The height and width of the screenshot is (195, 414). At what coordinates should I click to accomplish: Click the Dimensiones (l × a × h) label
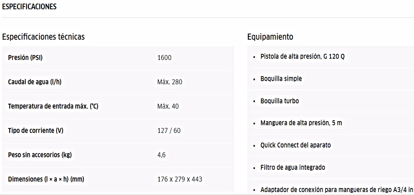point(46,179)
